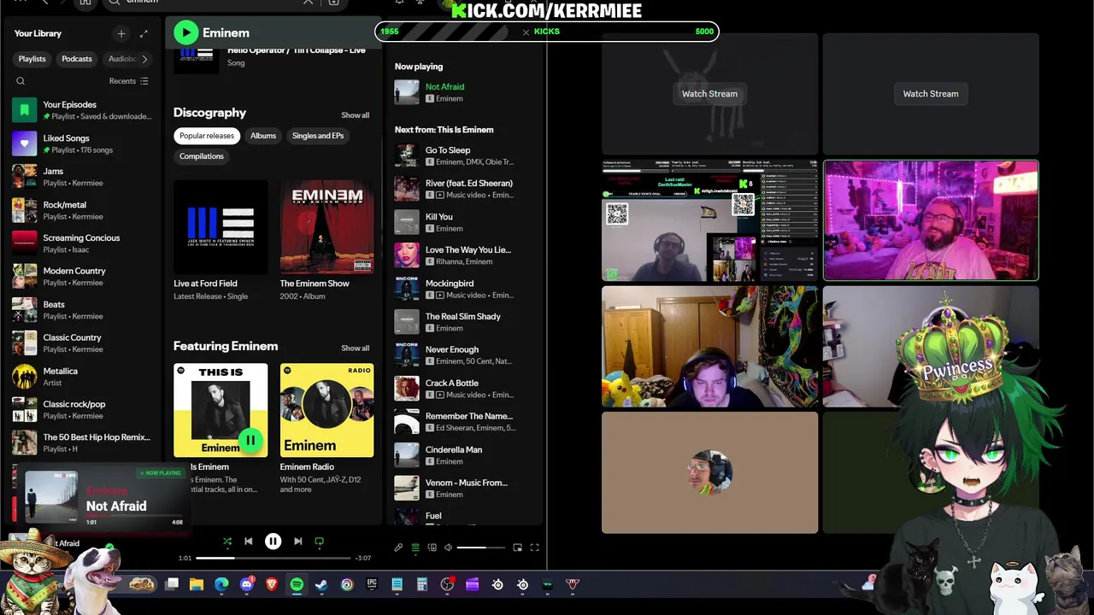
Task: Select the purple-lit webcam stream tile
Action: point(931,220)
